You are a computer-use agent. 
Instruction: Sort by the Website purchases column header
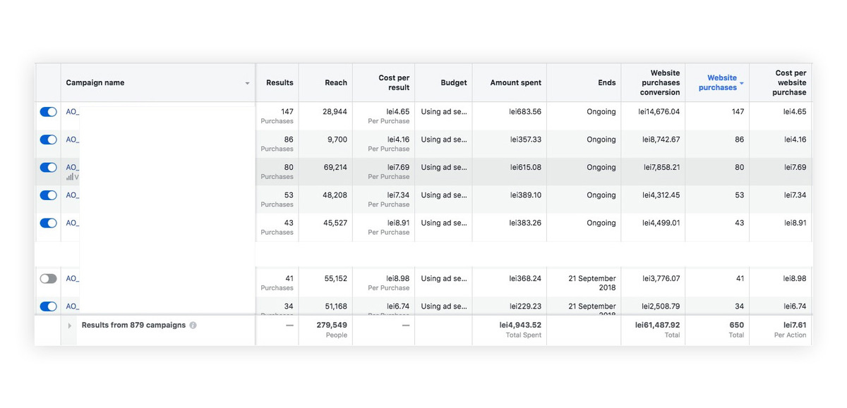click(x=717, y=82)
